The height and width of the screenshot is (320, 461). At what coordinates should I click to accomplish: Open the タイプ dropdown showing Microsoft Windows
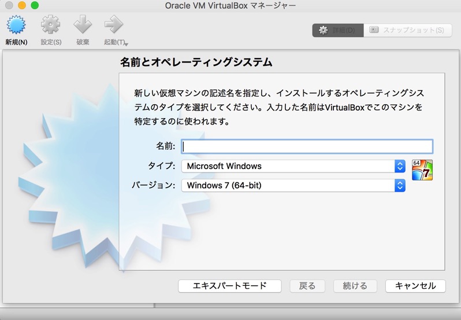click(293, 166)
